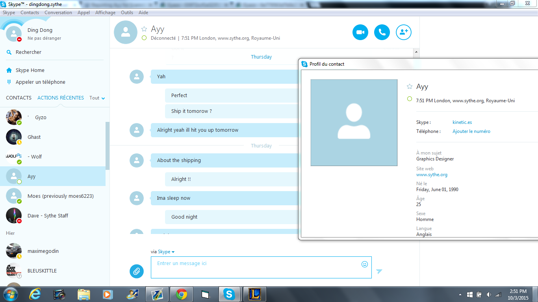Select Dave - Sythe Staff contact
Viewport: 538px width, 302px height.
pyautogui.click(x=53, y=215)
